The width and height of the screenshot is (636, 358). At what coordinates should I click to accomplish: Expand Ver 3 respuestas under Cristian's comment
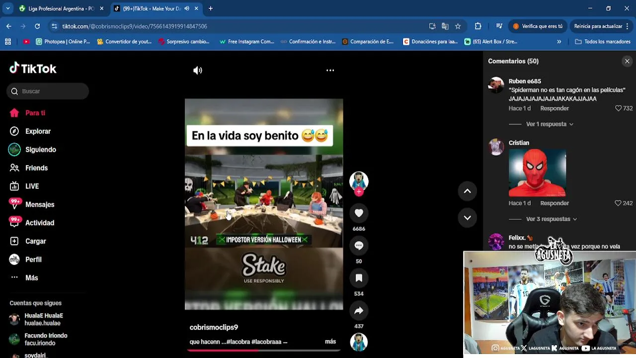pyautogui.click(x=551, y=219)
